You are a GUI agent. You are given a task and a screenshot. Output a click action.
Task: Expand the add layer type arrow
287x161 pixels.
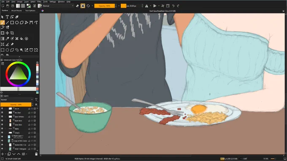click(5, 154)
